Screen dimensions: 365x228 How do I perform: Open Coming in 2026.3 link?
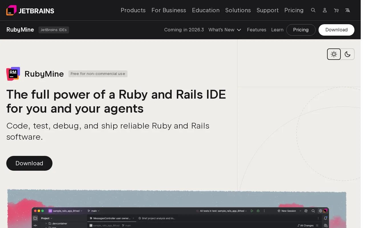(184, 30)
